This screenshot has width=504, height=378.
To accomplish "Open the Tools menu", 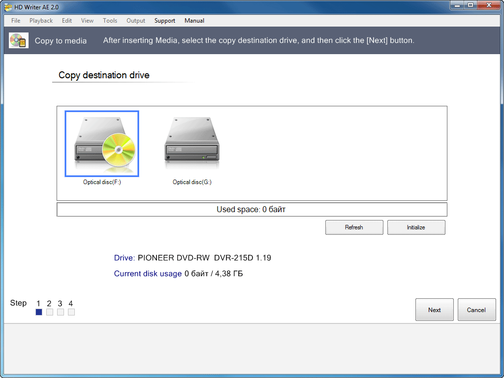I will [110, 21].
